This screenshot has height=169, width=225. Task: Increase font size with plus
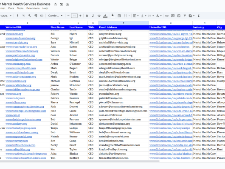[x=80, y=16]
